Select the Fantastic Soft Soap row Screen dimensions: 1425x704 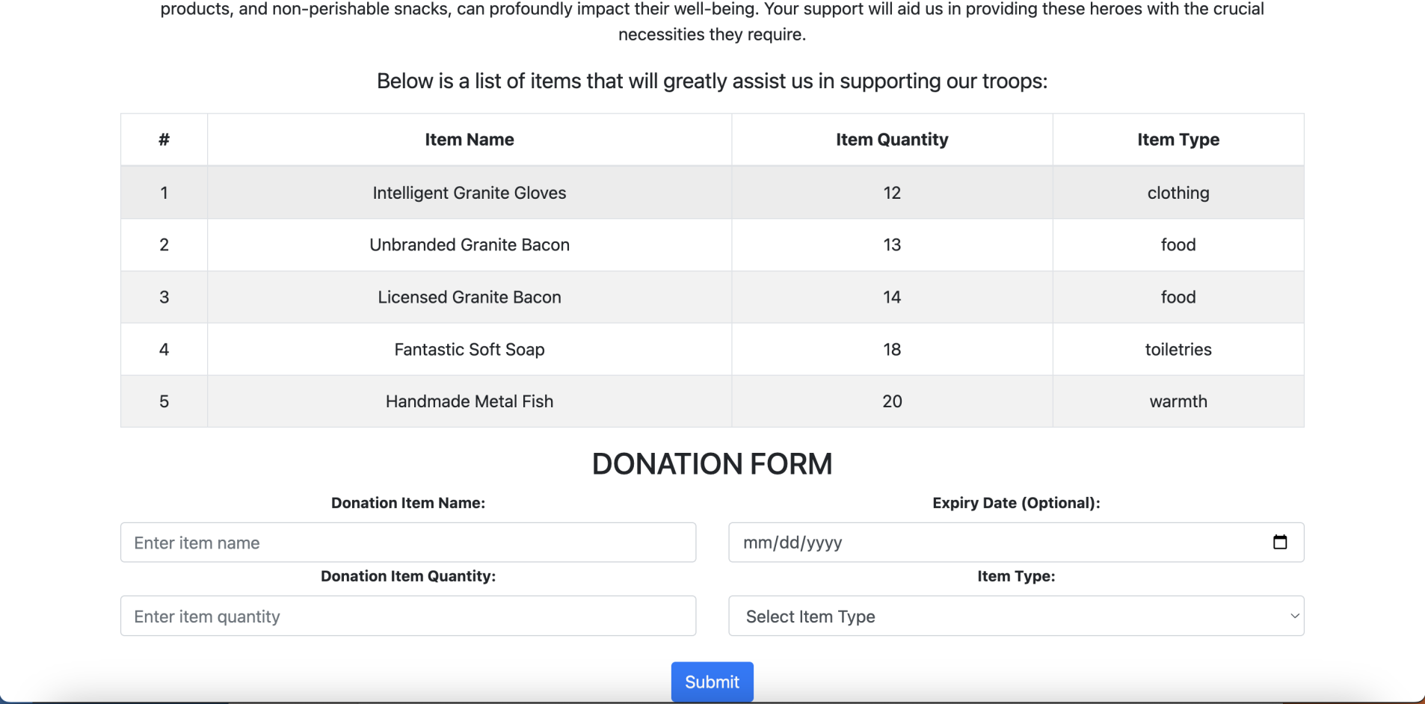click(712, 349)
